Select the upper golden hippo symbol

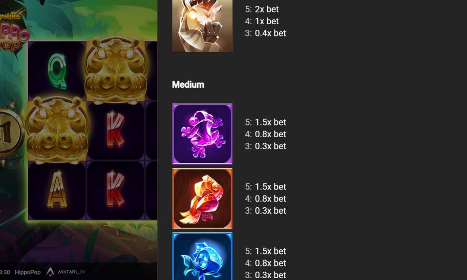115,70
